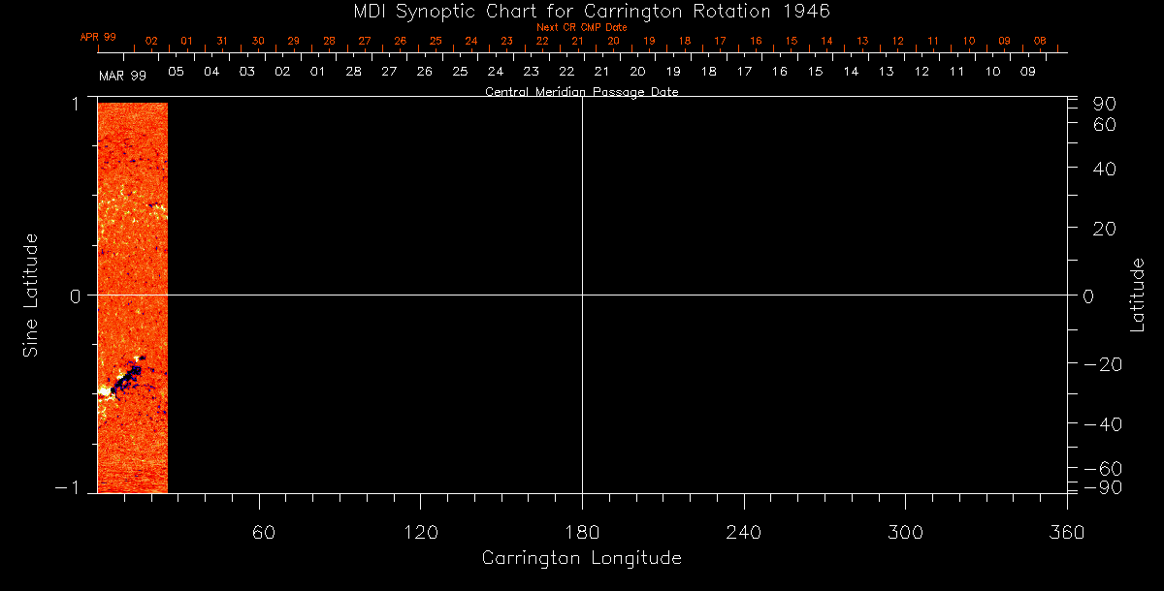Image resolution: width=1164 pixels, height=591 pixels.
Task: Click the 'Carrington Longitude' axis title
Action: [581, 559]
